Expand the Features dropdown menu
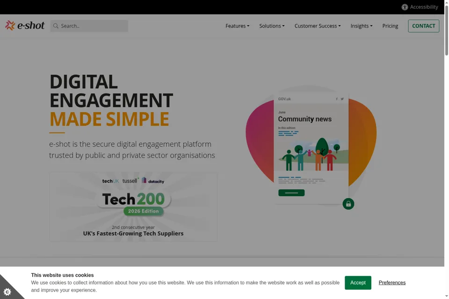Viewport: 449px width, 299px height. [237, 26]
